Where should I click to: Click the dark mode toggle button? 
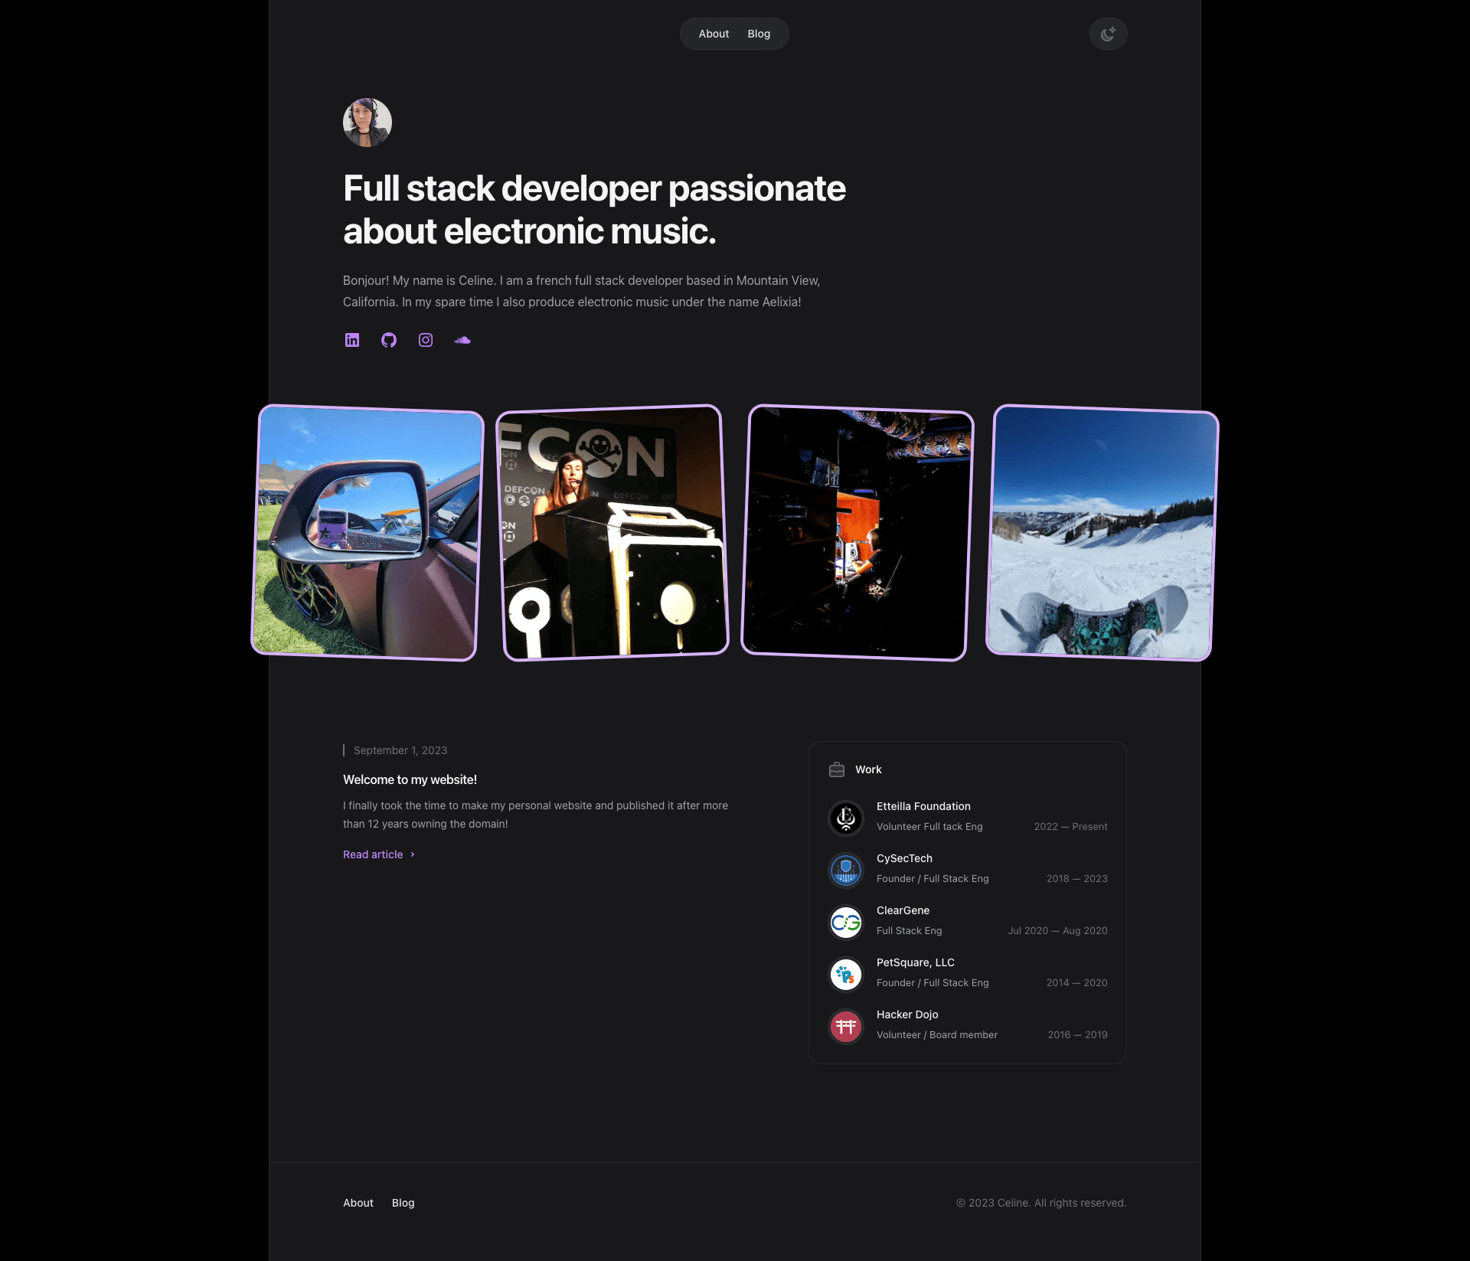click(1109, 34)
